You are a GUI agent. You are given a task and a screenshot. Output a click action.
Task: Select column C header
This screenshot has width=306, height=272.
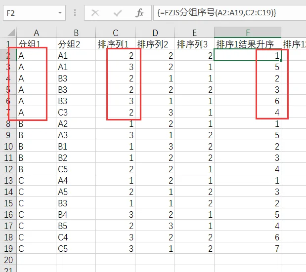point(116,33)
